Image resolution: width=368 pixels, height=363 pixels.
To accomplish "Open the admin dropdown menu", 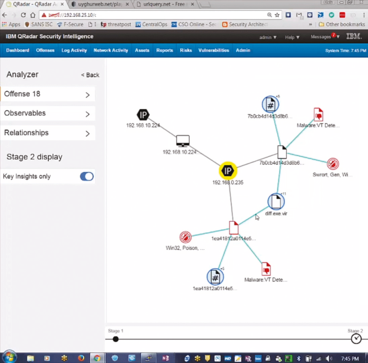I will [268, 37].
